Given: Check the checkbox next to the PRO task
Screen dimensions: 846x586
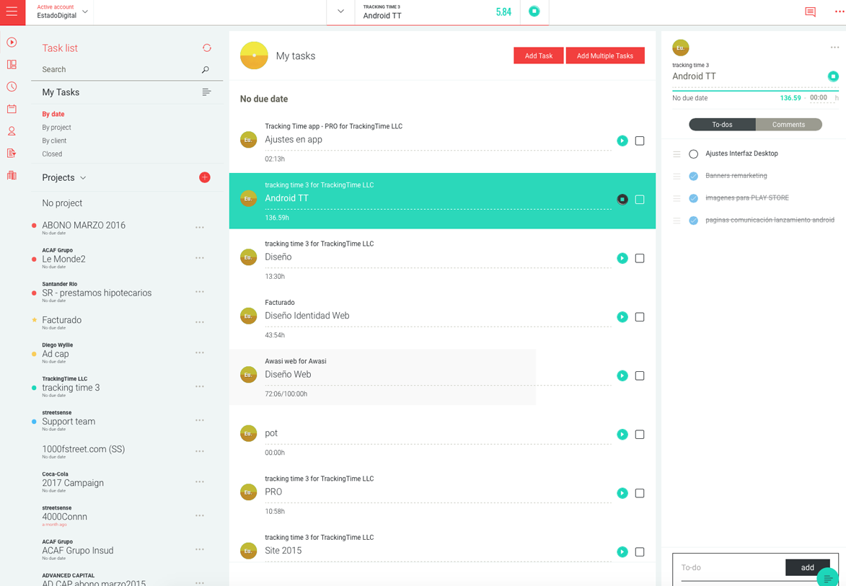Looking at the screenshot, I should (640, 493).
